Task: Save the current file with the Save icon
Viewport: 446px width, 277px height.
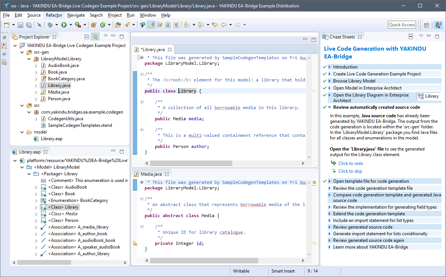Action: tap(21, 25)
